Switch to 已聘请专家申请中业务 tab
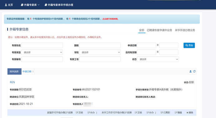Screen dimensions: 216x118 pyautogui.click(x=160, y=30)
